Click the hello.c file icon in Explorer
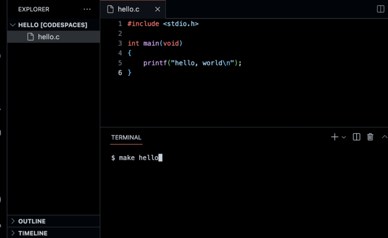The image size is (388, 238). coord(30,37)
